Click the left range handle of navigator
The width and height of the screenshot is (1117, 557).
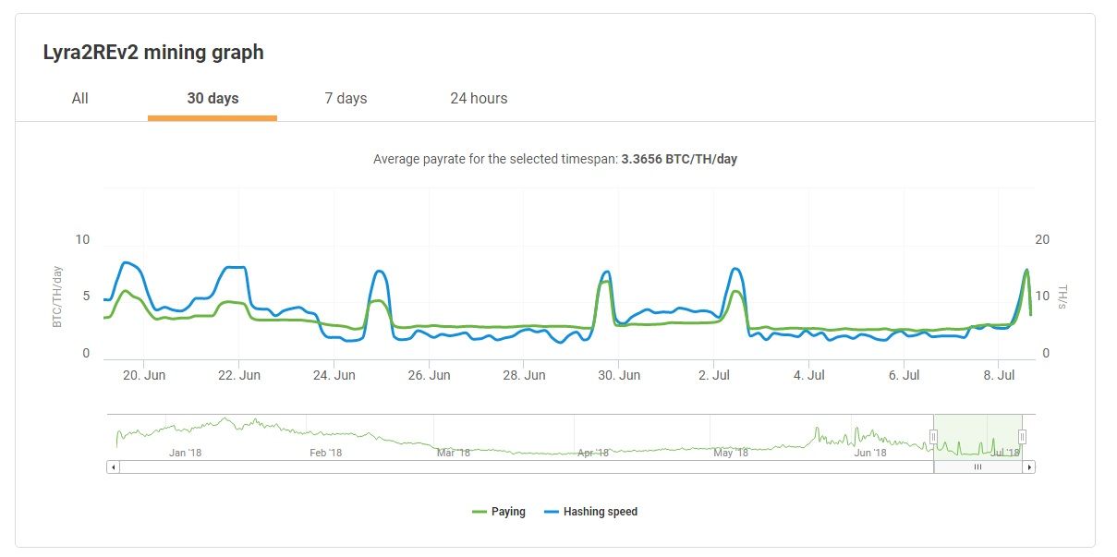click(933, 437)
